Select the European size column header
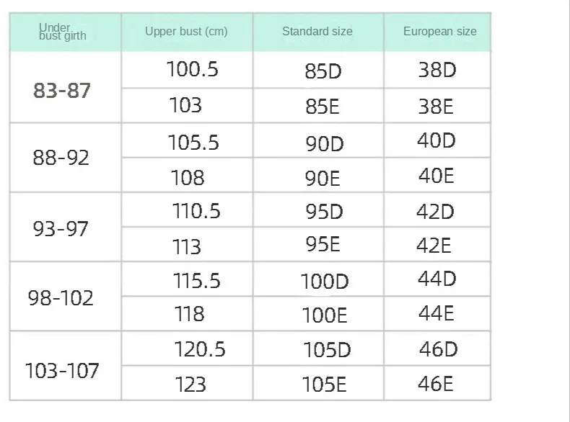This screenshot has height=422, width=570. 439,32
